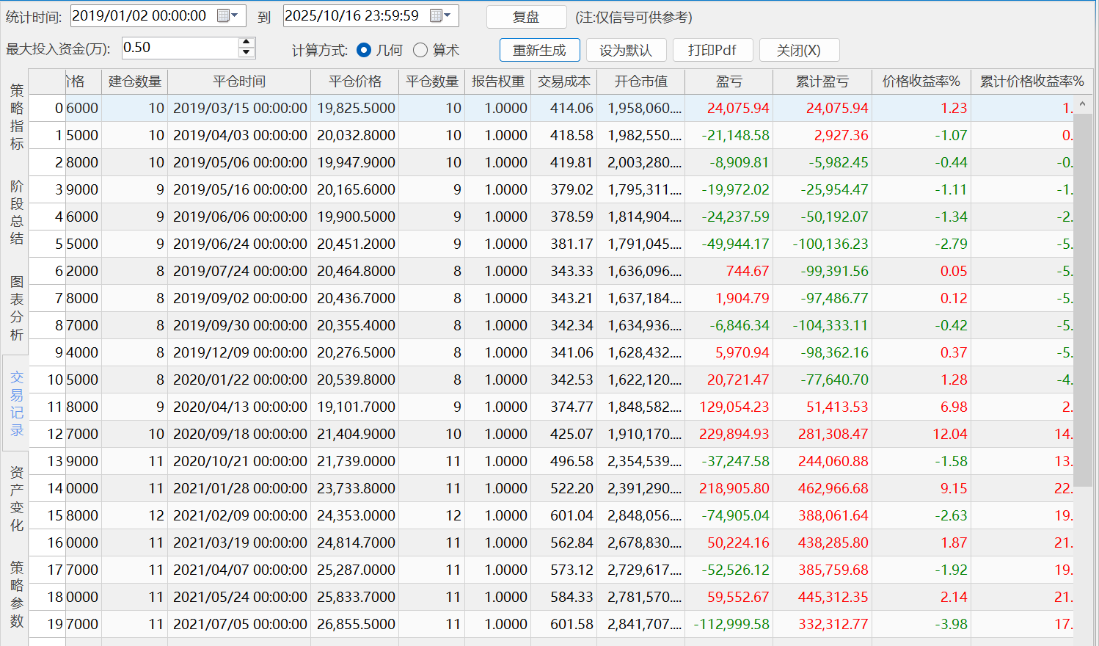1099x646 pixels.
Task: Click the 最大投入资金 input field
Action: click(x=180, y=48)
